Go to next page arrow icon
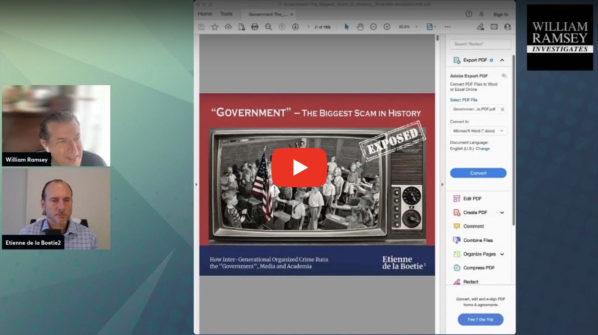 [295, 27]
